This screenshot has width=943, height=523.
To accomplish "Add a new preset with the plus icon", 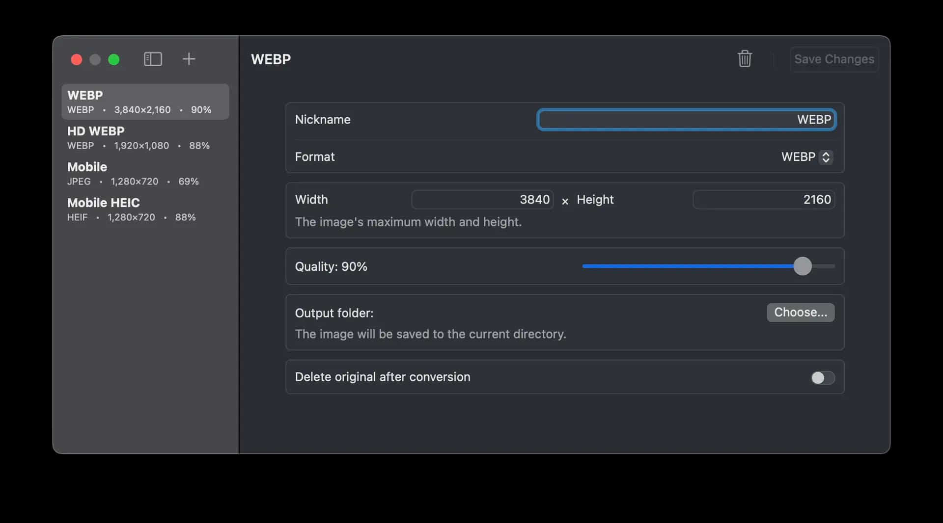I will (x=189, y=59).
